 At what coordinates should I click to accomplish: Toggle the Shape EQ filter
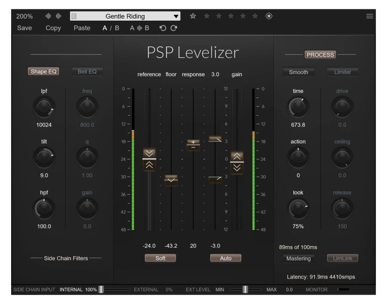point(43,71)
